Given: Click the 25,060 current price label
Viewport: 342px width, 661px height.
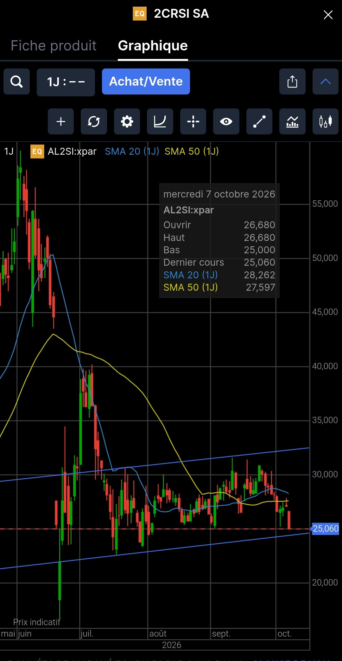Looking at the screenshot, I should [x=326, y=528].
